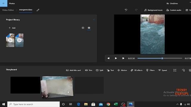Split the selected clip

tap(99, 70)
